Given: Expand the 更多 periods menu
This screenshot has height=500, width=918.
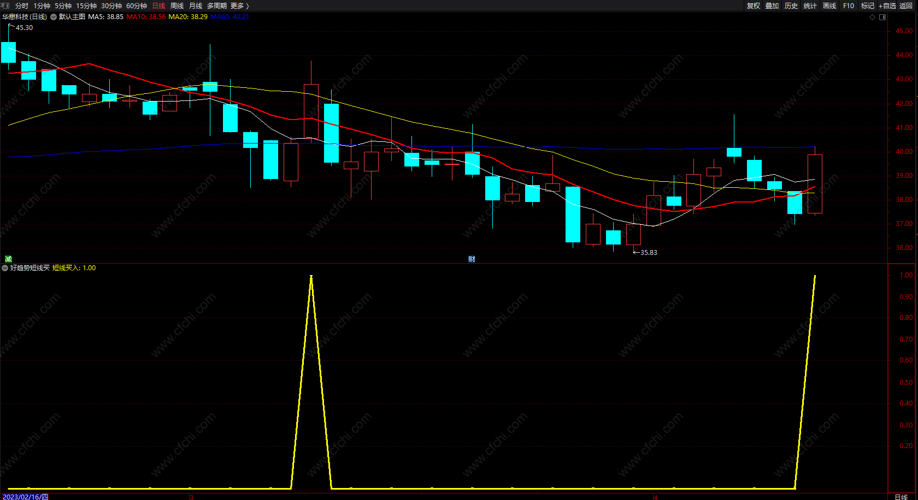Looking at the screenshot, I should point(240,5).
